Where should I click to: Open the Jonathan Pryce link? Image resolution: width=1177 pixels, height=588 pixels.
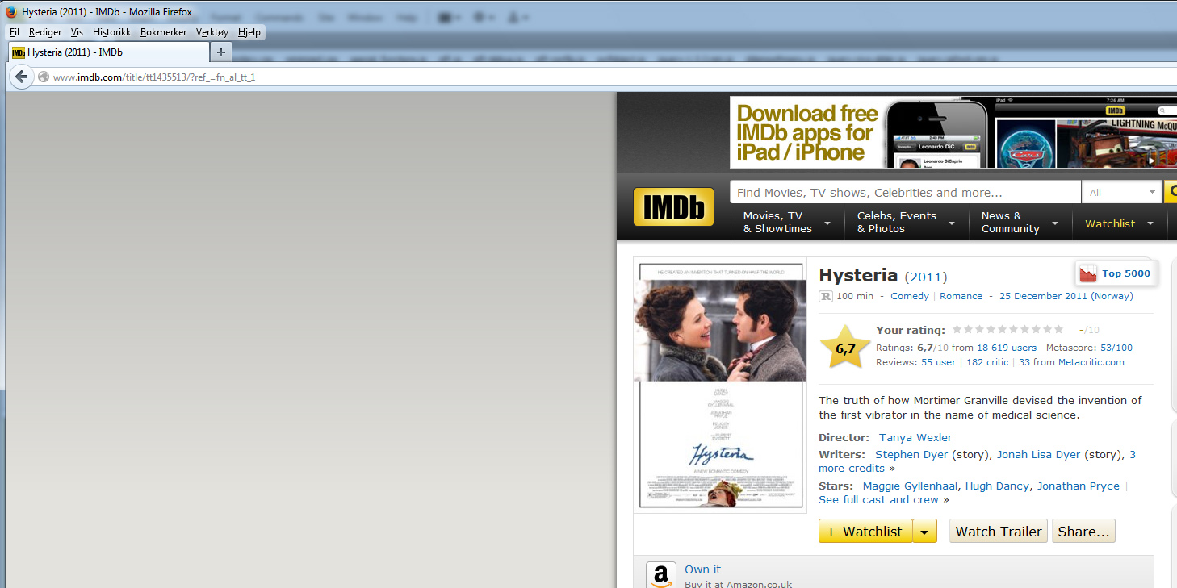1079,486
